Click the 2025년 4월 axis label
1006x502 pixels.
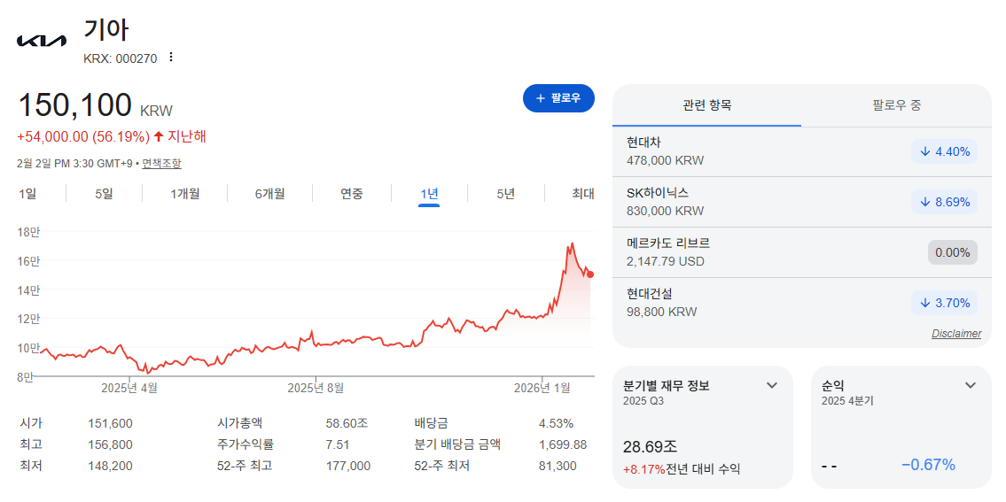pos(129,388)
